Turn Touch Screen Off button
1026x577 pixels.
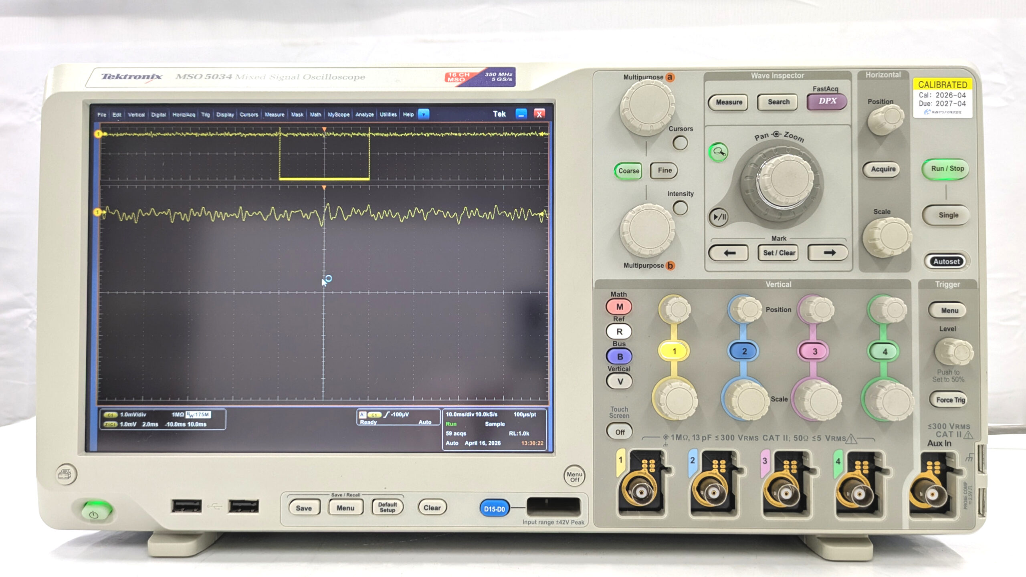click(x=620, y=432)
